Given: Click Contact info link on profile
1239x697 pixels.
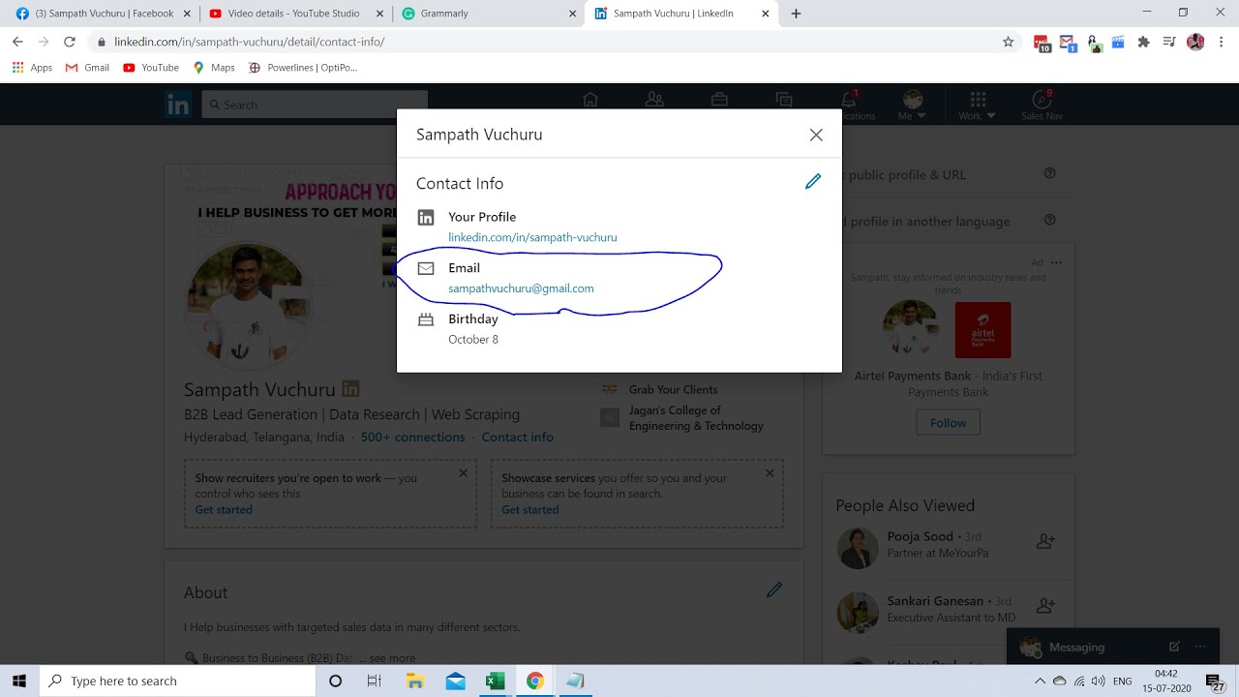Looking at the screenshot, I should (518, 437).
